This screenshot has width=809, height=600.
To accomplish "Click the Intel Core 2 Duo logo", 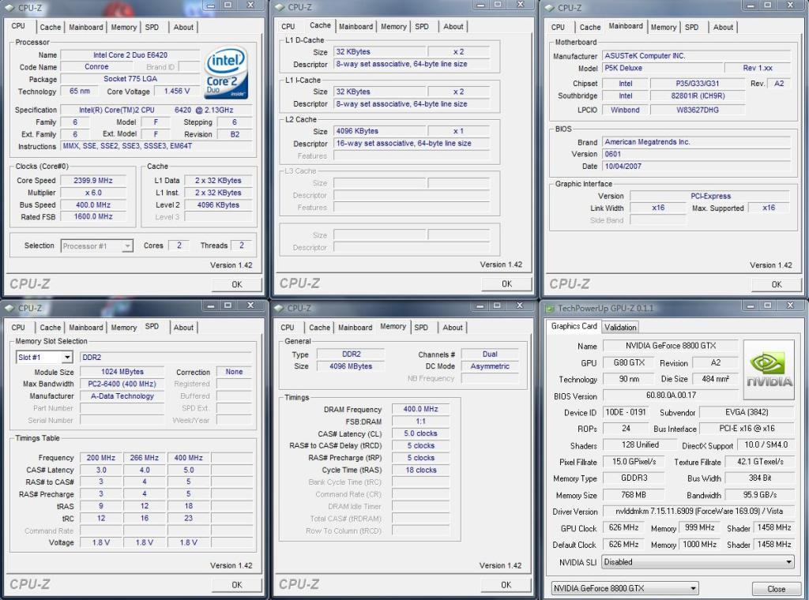I will [x=227, y=73].
